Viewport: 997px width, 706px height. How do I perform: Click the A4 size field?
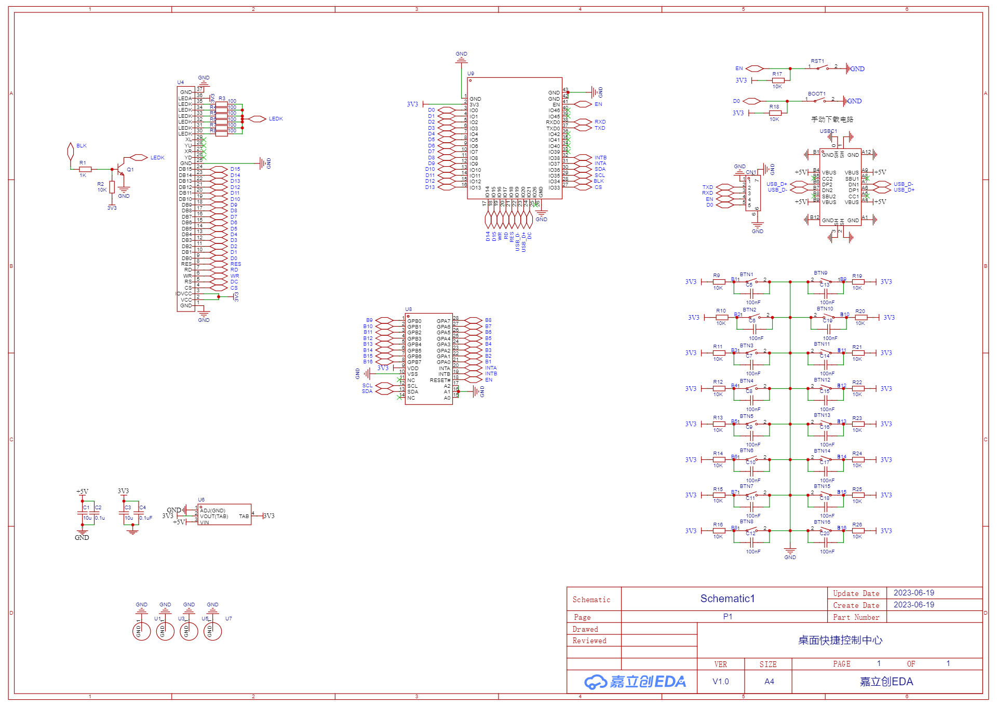[769, 682]
